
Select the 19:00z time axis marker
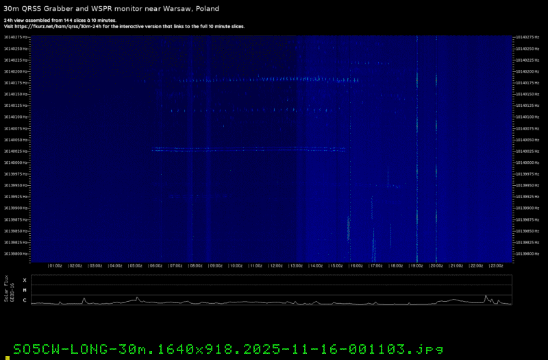(x=416, y=265)
